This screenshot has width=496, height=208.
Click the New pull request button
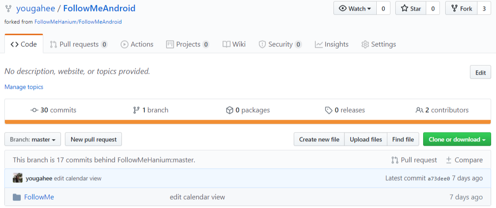93,140
